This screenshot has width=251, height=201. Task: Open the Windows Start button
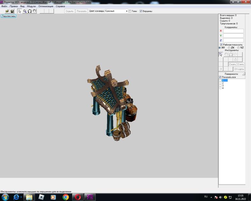(x=5, y=197)
